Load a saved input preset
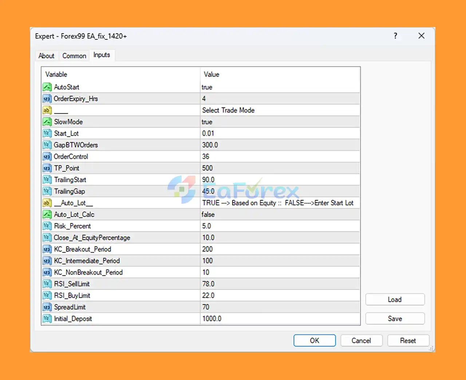This screenshot has width=466, height=380. 395,299
